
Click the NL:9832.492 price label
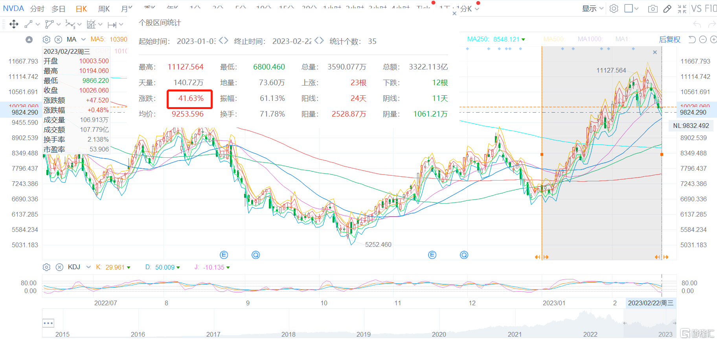tap(691, 126)
